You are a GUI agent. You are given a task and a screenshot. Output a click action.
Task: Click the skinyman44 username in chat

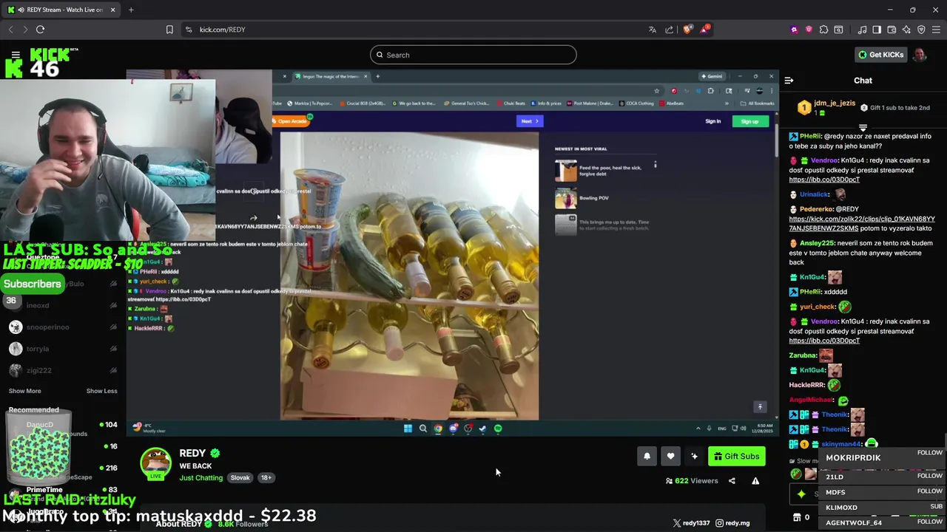841,444
